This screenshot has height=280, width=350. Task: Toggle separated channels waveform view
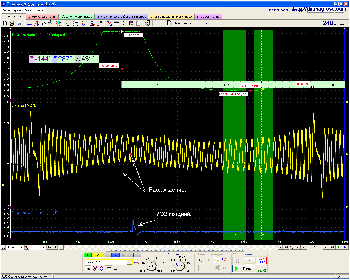(75, 23)
